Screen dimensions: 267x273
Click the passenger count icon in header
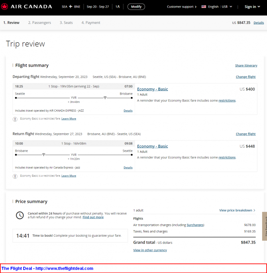(x=118, y=7)
